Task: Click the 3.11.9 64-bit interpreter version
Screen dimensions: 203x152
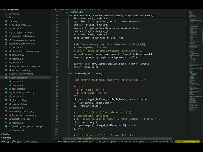Action: click(160, 142)
